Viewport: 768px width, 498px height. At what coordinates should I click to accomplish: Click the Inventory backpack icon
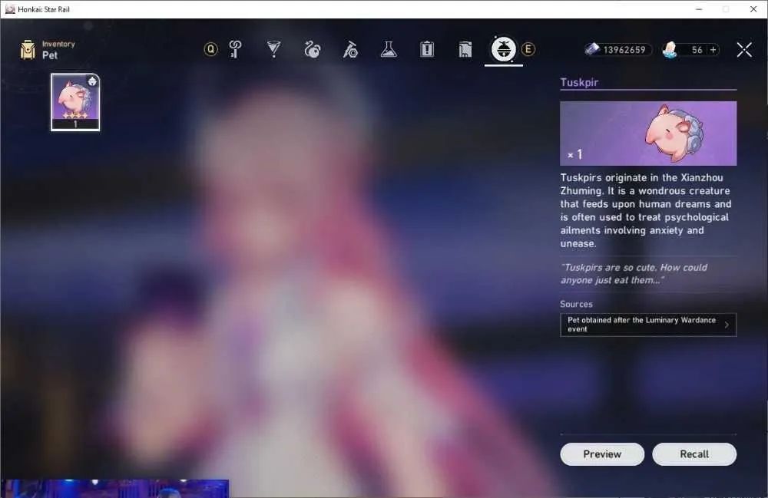28,50
